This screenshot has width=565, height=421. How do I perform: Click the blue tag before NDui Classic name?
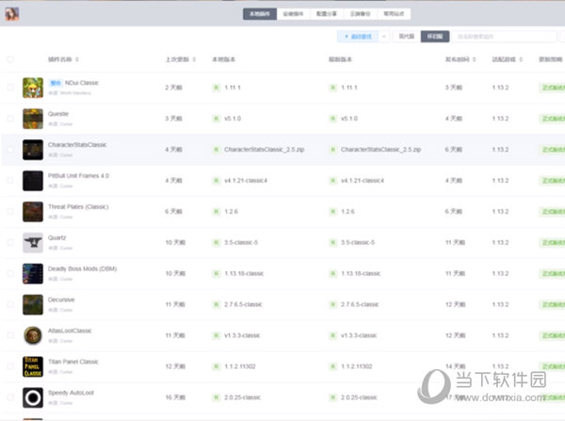[x=56, y=83]
